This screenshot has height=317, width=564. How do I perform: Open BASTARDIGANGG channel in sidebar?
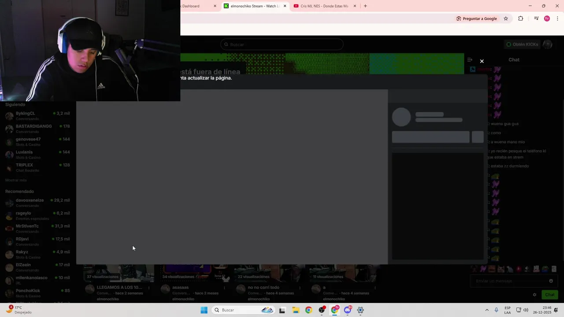pos(37,129)
